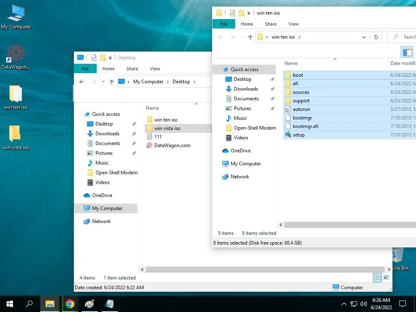Go up one level in Desktop window
This screenshot has width=416, height=312.
click(x=112, y=82)
